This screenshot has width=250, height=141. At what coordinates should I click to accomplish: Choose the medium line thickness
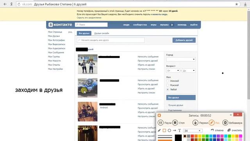point(165,137)
